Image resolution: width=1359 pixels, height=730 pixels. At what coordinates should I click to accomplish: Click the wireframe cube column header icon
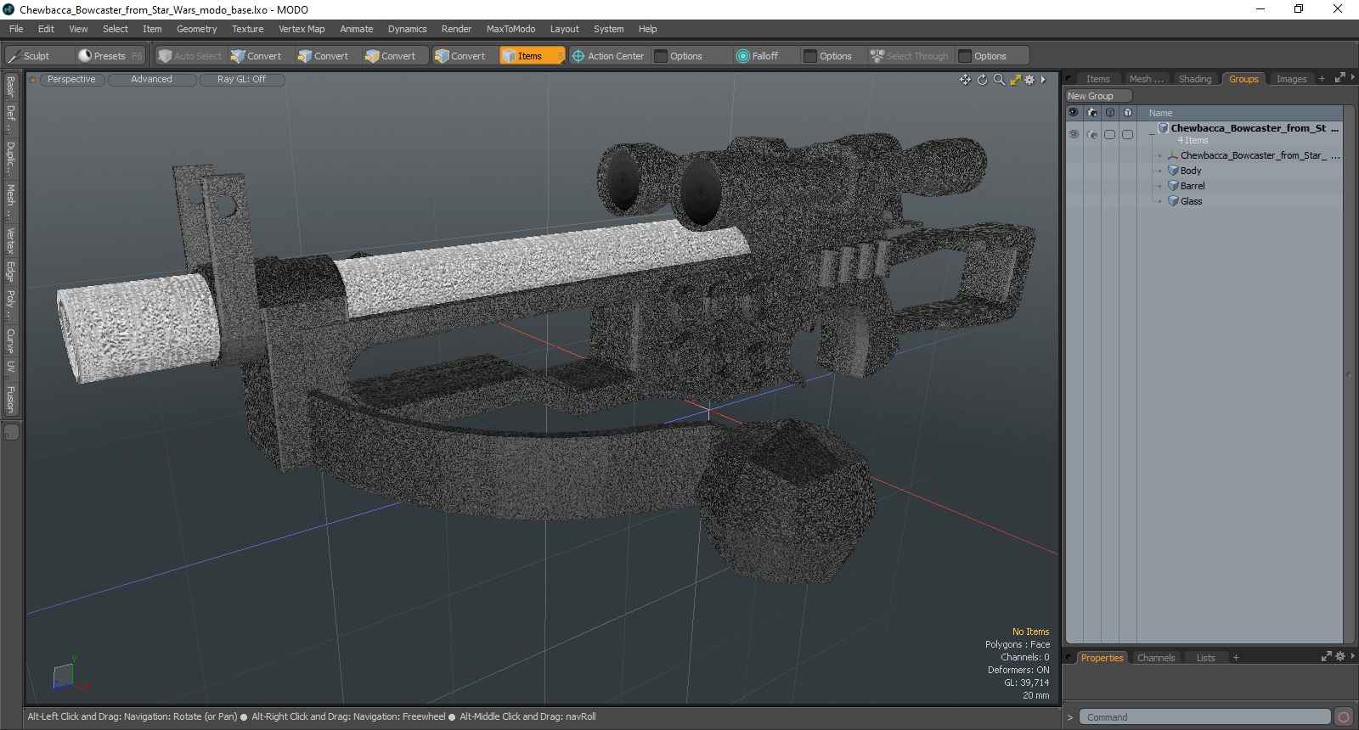(x=1110, y=113)
